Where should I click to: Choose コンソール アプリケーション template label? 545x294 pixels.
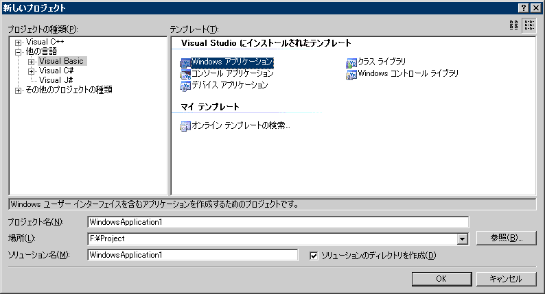pyautogui.click(x=233, y=73)
